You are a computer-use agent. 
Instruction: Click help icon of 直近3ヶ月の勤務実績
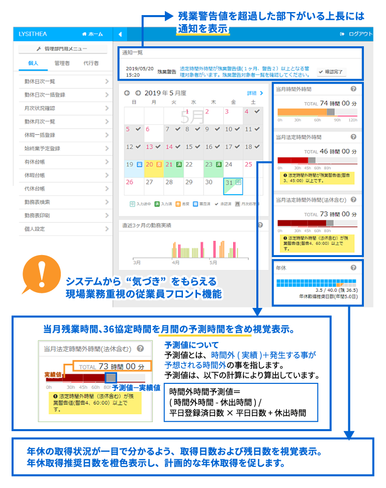260,226
